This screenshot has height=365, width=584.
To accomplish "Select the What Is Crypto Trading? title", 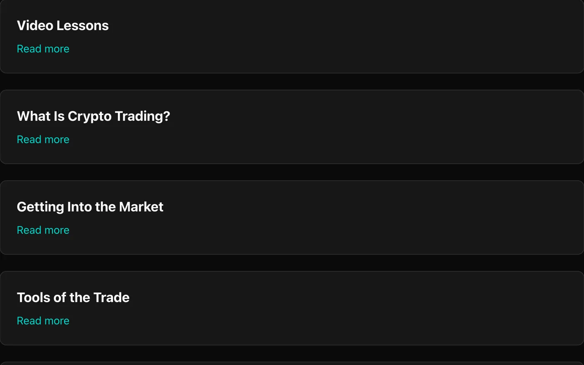I will point(93,116).
